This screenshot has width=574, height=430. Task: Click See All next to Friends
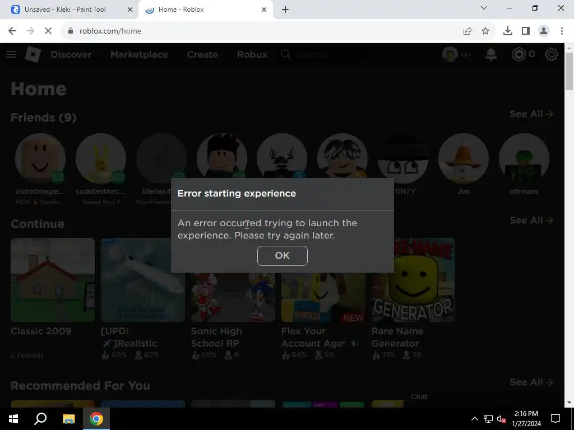531,114
